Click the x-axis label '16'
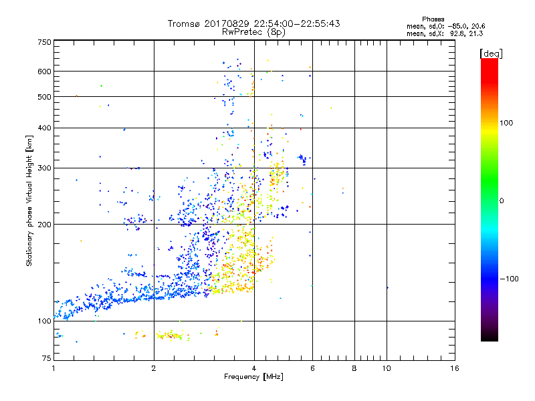The width and height of the screenshot is (535, 401). pos(455,368)
